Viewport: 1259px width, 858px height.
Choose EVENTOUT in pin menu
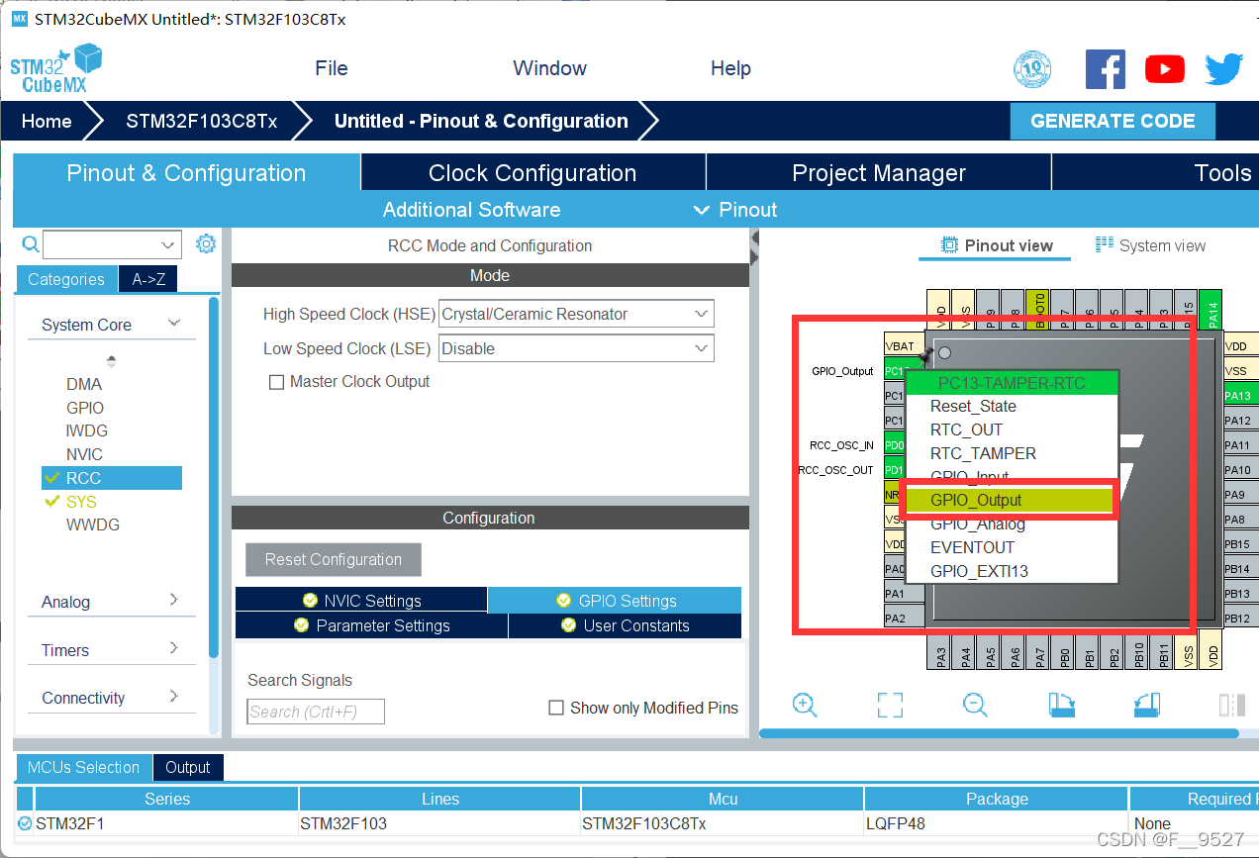pyautogui.click(x=1012, y=547)
